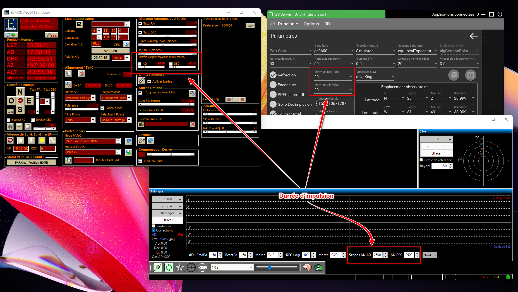
Task: Open the exposure time 1.0 s dropdown
Action: (232, 267)
